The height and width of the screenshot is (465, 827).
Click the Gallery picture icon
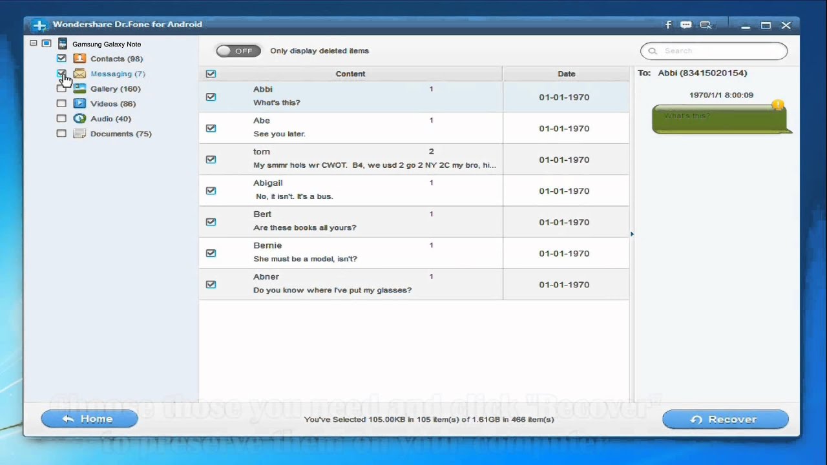click(x=79, y=88)
